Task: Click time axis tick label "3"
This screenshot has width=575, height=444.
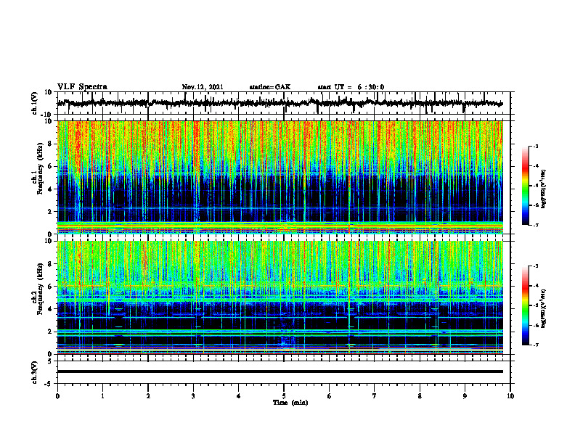Action: pos(193,396)
